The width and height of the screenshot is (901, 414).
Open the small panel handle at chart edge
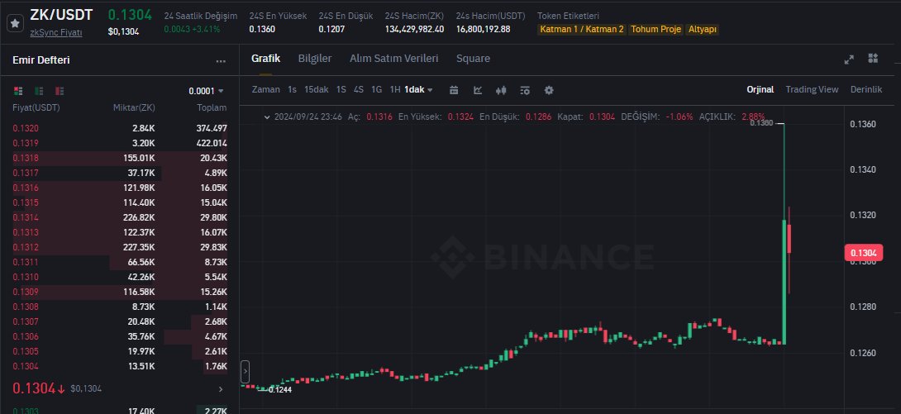coord(246,372)
